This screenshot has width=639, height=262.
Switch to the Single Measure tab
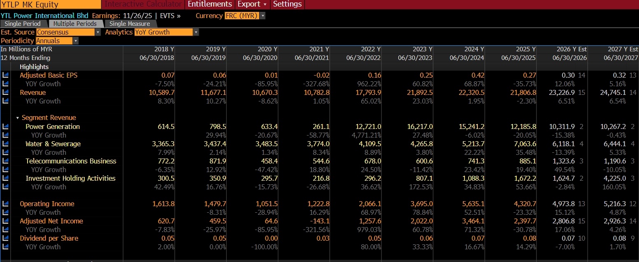pyautogui.click(x=130, y=24)
